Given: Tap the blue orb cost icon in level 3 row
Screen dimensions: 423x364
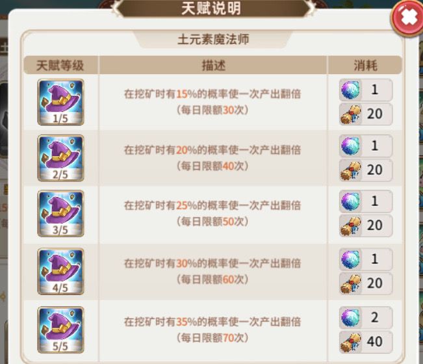Looking at the screenshot, I should [x=350, y=201].
